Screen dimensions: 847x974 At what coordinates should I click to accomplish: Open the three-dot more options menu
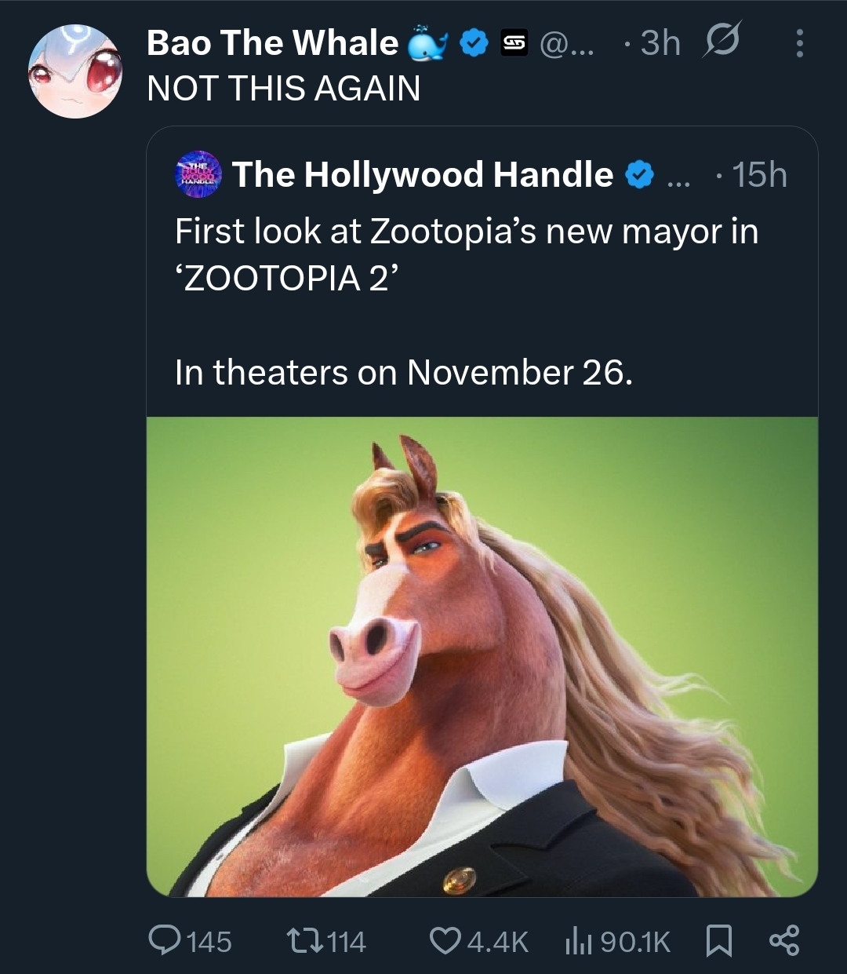[x=799, y=44]
